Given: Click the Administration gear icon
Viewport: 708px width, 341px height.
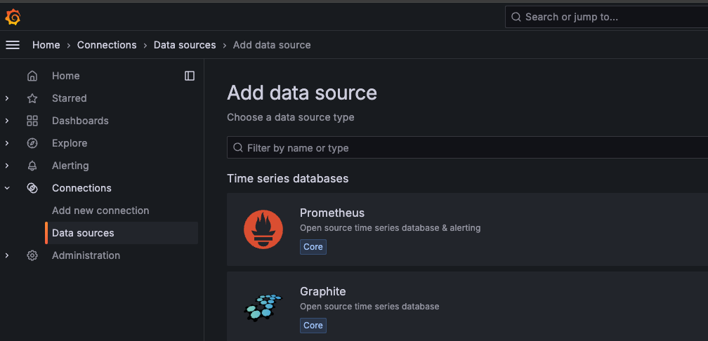Looking at the screenshot, I should 32,255.
